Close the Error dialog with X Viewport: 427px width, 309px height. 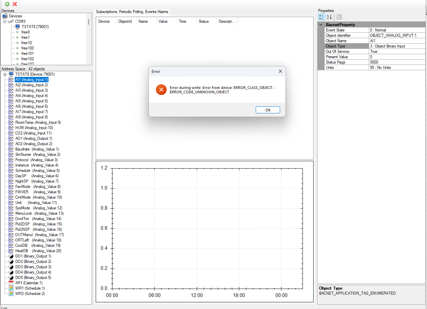[280, 71]
